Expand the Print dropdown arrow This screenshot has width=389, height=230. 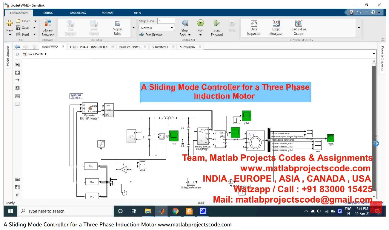click(x=34, y=35)
